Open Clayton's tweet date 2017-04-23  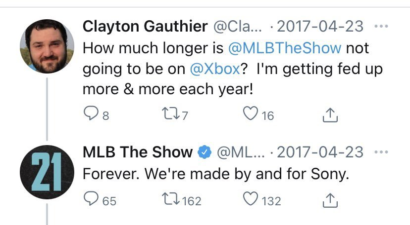tap(320, 27)
